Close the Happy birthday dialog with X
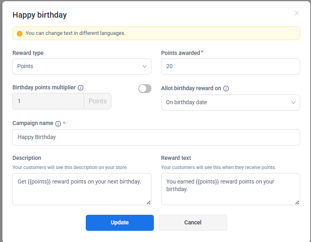 tap(297, 13)
